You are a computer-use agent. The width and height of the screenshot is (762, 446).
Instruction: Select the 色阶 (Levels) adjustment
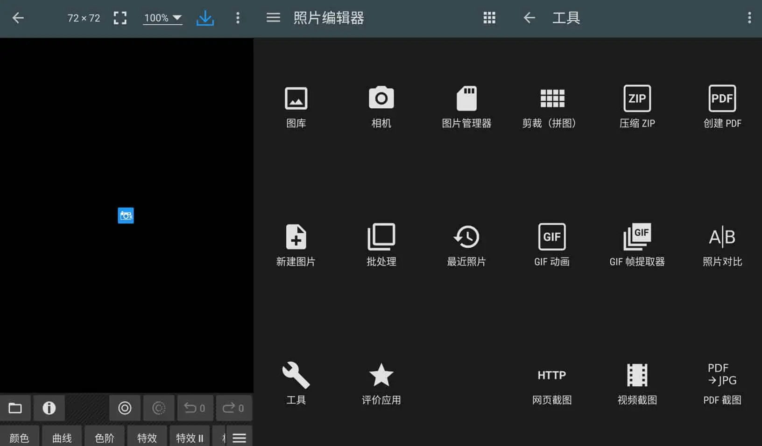click(104, 438)
